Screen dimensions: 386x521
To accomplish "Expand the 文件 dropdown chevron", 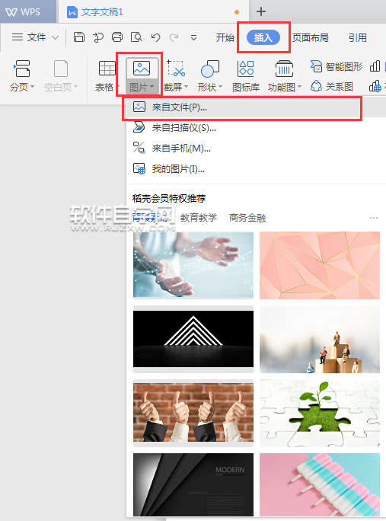I will pyautogui.click(x=55, y=37).
